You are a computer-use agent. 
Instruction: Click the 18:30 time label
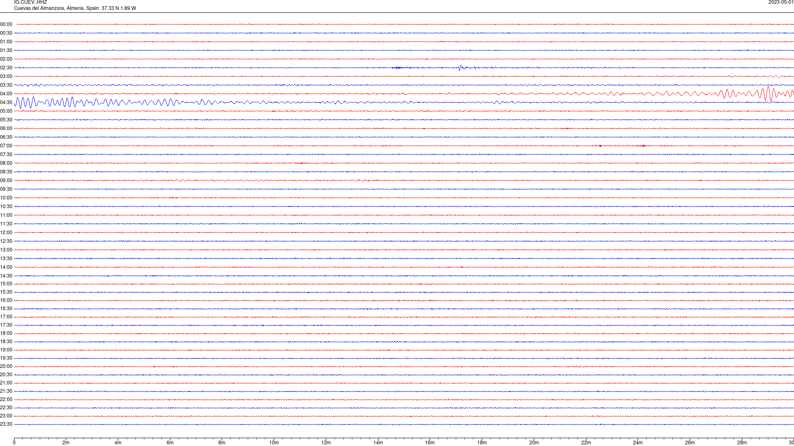(6, 342)
